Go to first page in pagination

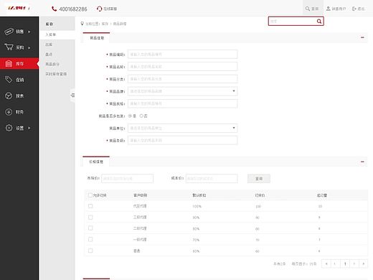[x=326, y=263]
